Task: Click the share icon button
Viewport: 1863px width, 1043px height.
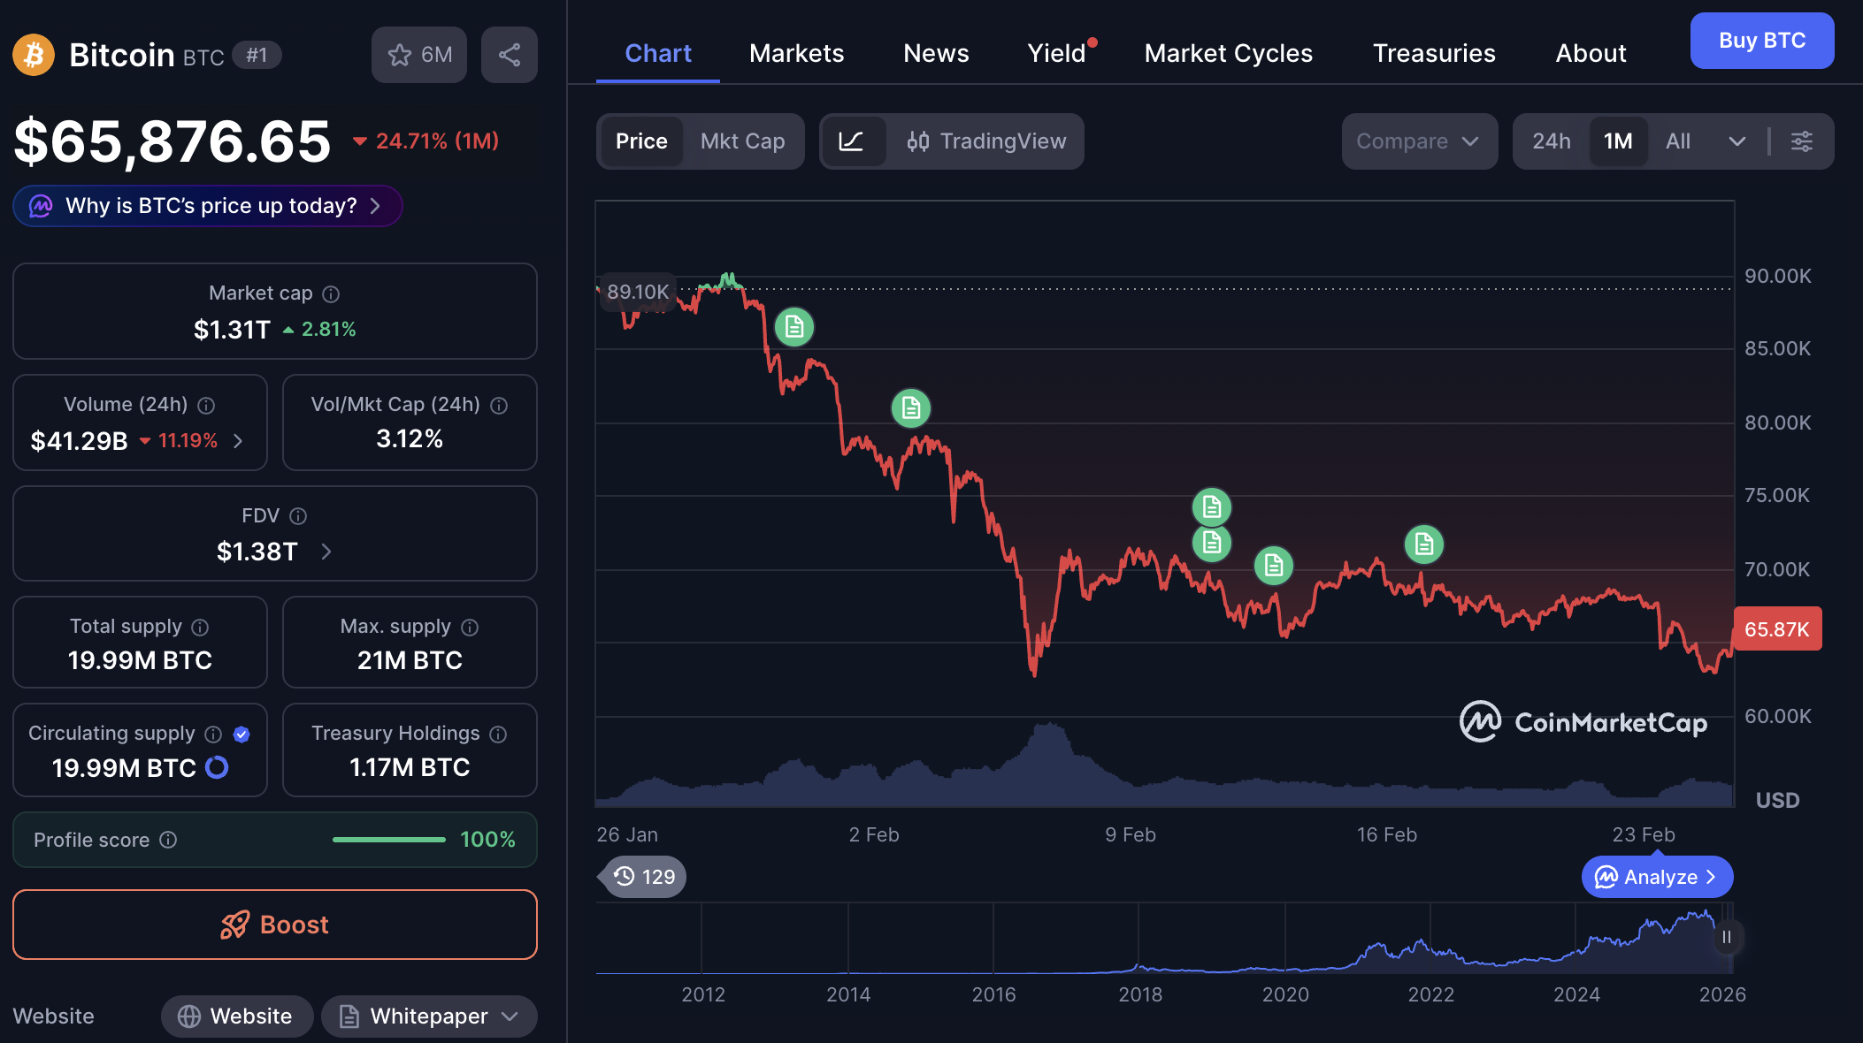Action: [509, 55]
